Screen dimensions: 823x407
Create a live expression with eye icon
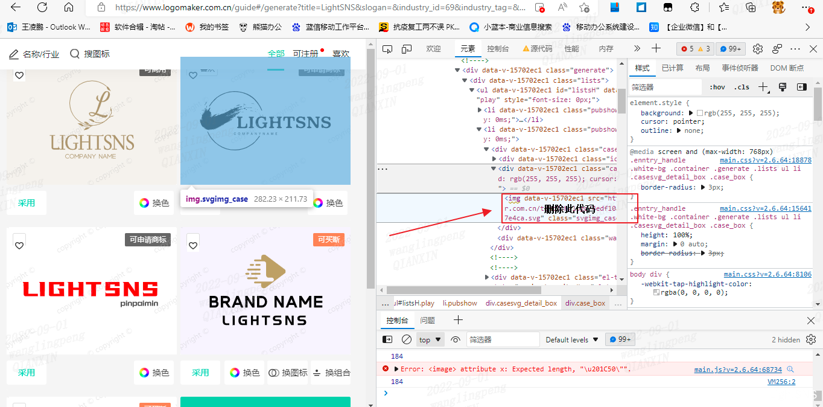(x=456, y=339)
